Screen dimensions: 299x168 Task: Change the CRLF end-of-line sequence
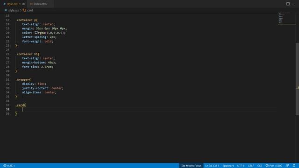click(x=250, y=166)
